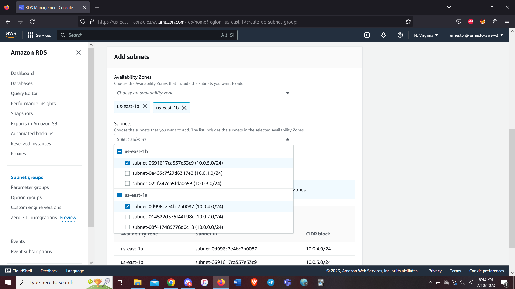The width and height of the screenshot is (515, 289).
Task: Open the AWS help question mark
Action: 400,35
